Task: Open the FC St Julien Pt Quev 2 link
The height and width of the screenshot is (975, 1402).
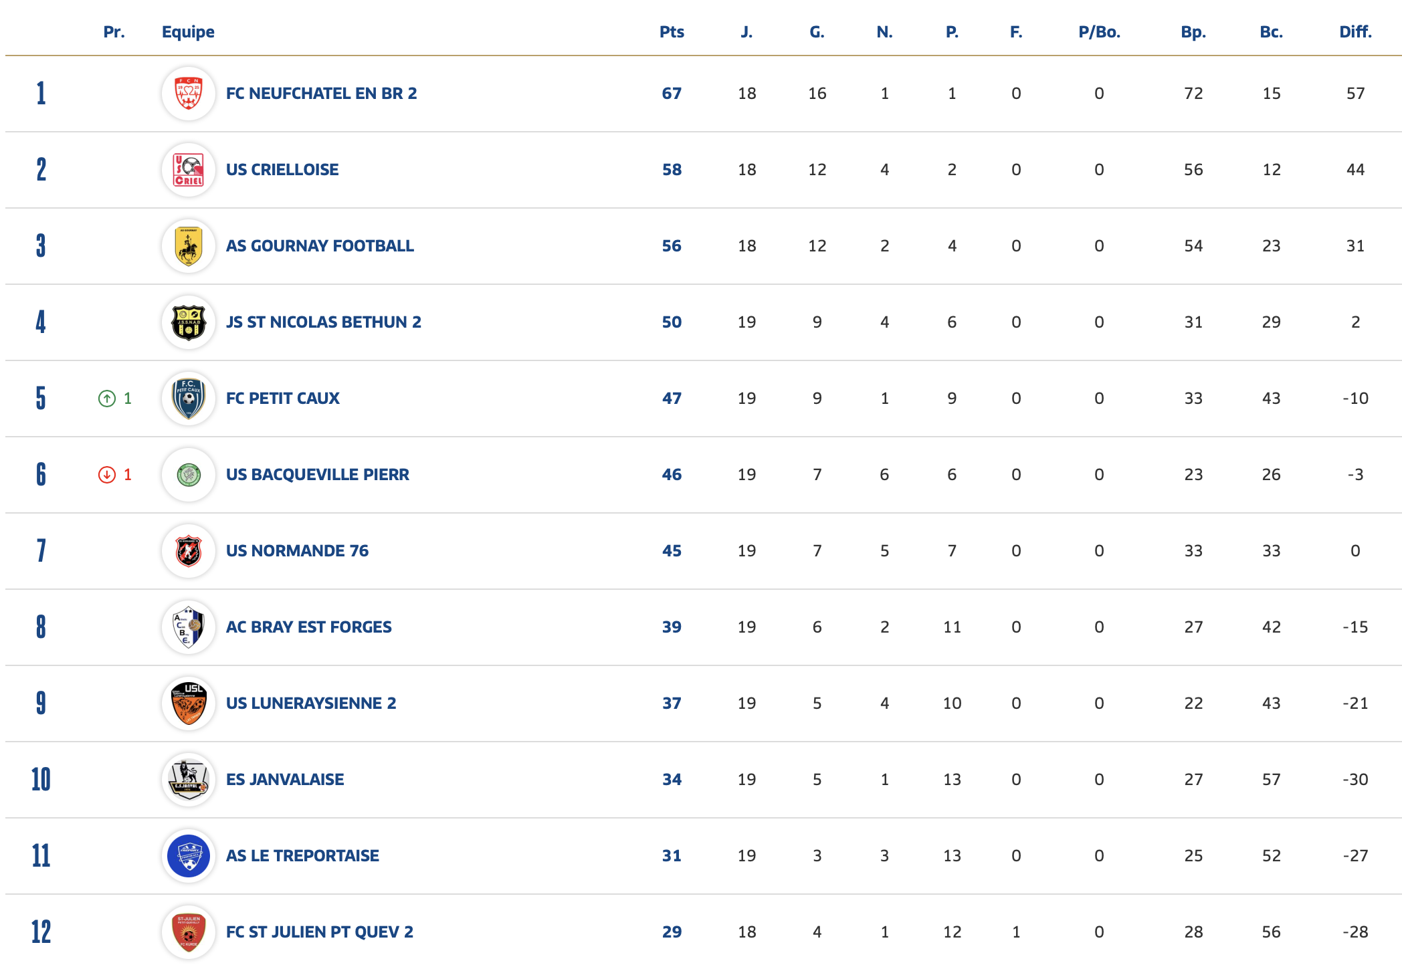Action: pyautogui.click(x=319, y=932)
